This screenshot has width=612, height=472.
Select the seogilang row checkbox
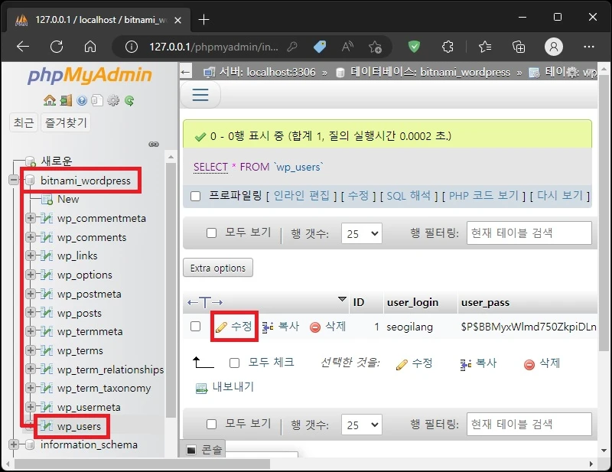(x=196, y=327)
